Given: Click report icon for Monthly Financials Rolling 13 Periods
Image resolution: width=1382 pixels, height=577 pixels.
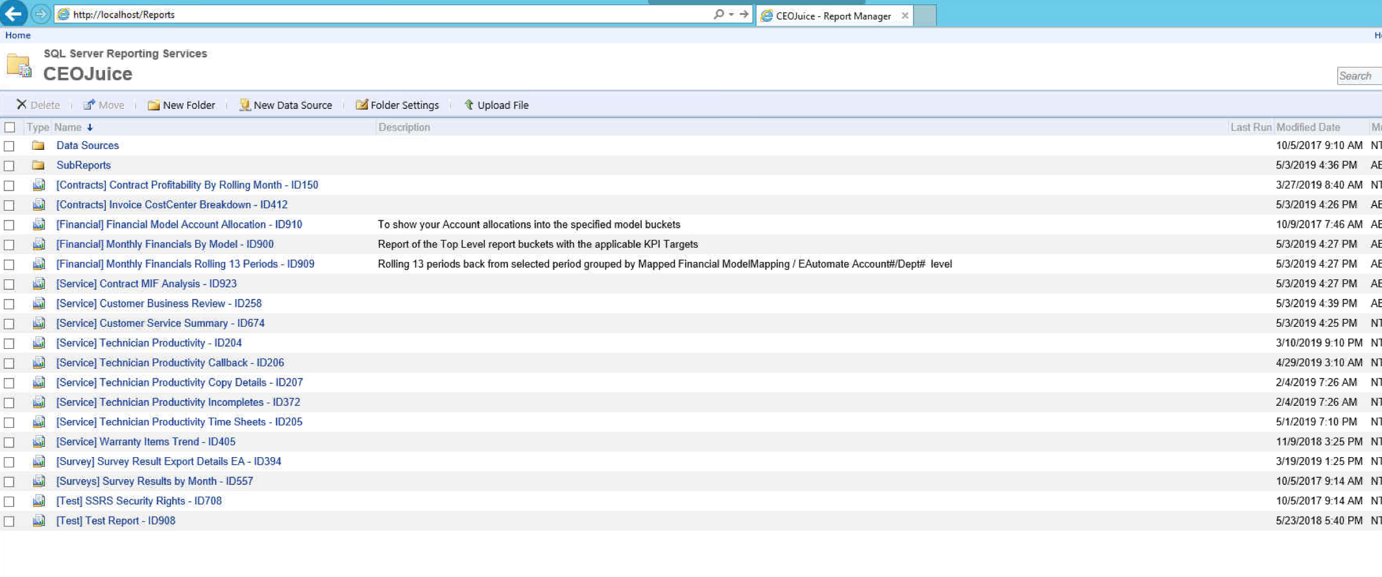Looking at the screenshot, I should point(39,264).
